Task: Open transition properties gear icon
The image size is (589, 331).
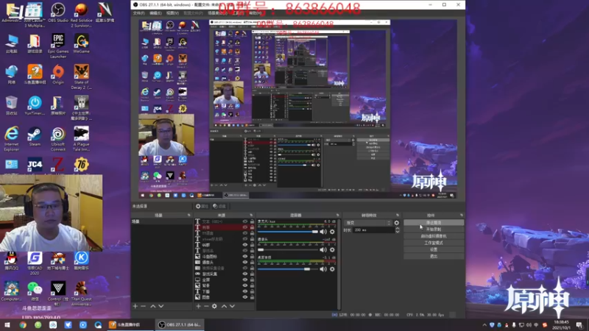Action: (397, 223)
